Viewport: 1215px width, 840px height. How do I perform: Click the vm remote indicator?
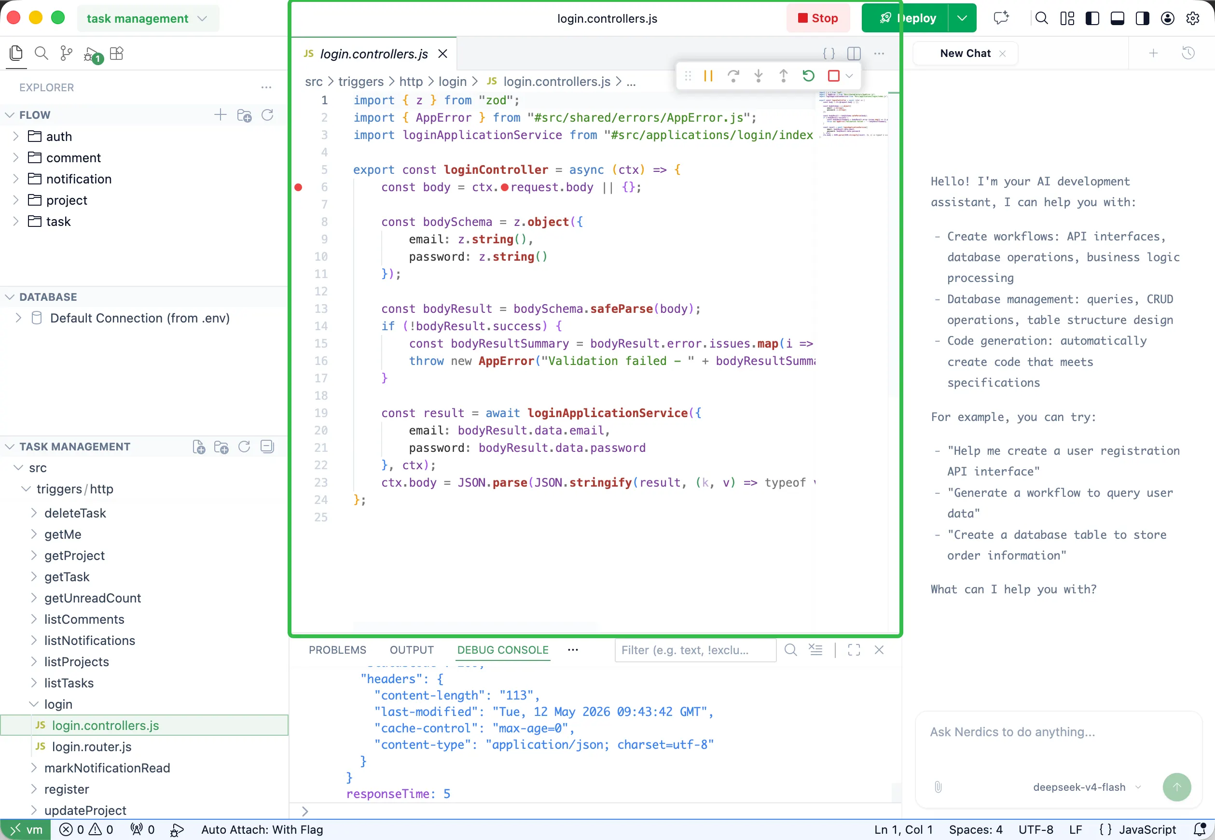pos(25,830)
